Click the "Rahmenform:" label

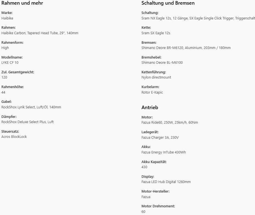[x=12, y=42]
